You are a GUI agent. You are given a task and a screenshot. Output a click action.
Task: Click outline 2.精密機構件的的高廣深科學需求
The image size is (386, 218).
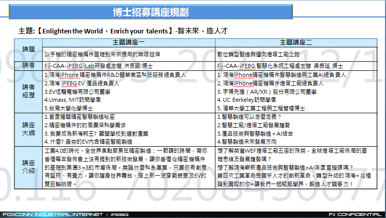point(85,125)
